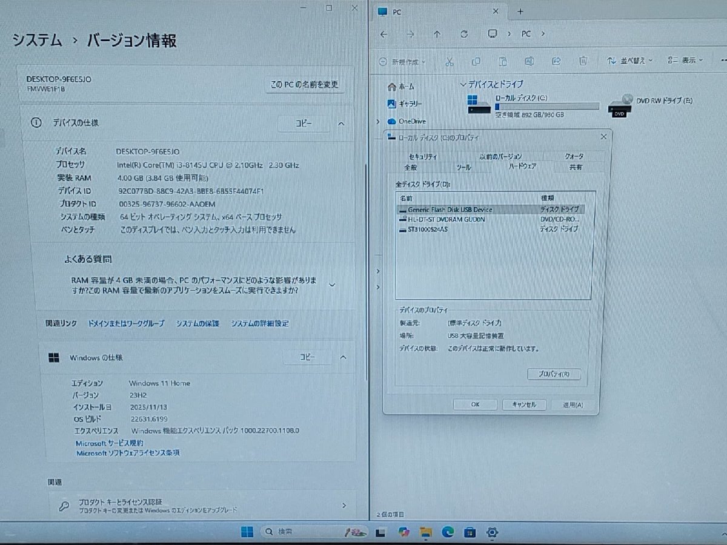
Task: Expand the OneDrive tree node
Action: tap(378, 121)
